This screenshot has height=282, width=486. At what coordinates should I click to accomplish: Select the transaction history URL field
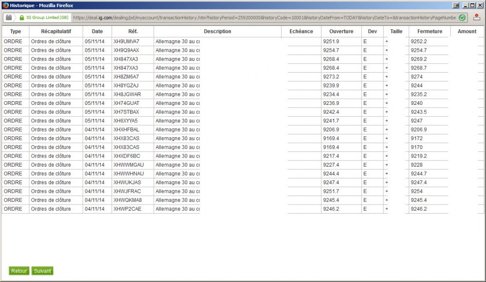264,18
